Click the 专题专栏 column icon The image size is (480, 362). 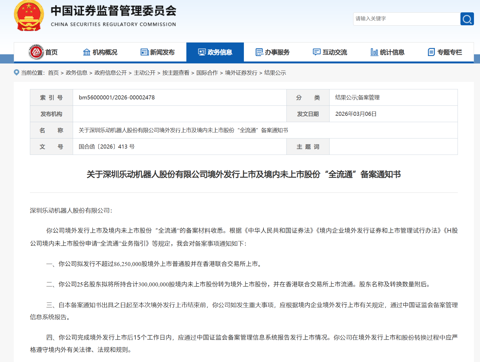tap(431, 52)
